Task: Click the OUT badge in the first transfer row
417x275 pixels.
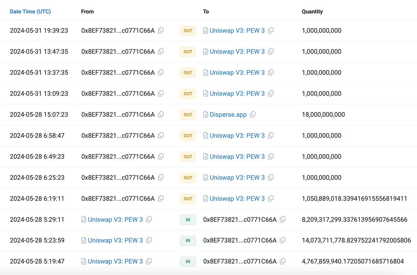Action: [x=188, y=31]
